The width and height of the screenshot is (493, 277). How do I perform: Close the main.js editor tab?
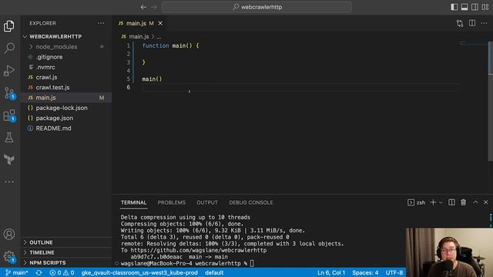point(160,23)
